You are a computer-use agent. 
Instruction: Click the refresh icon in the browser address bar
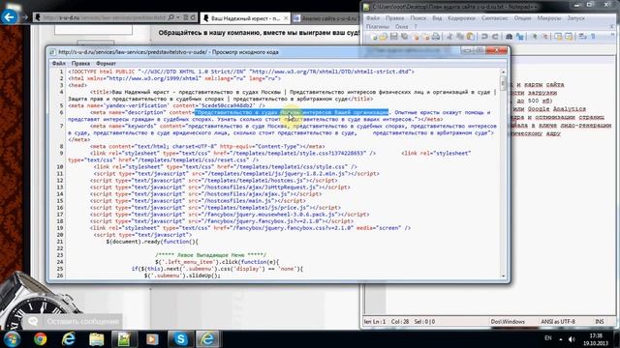coord(193,17)
